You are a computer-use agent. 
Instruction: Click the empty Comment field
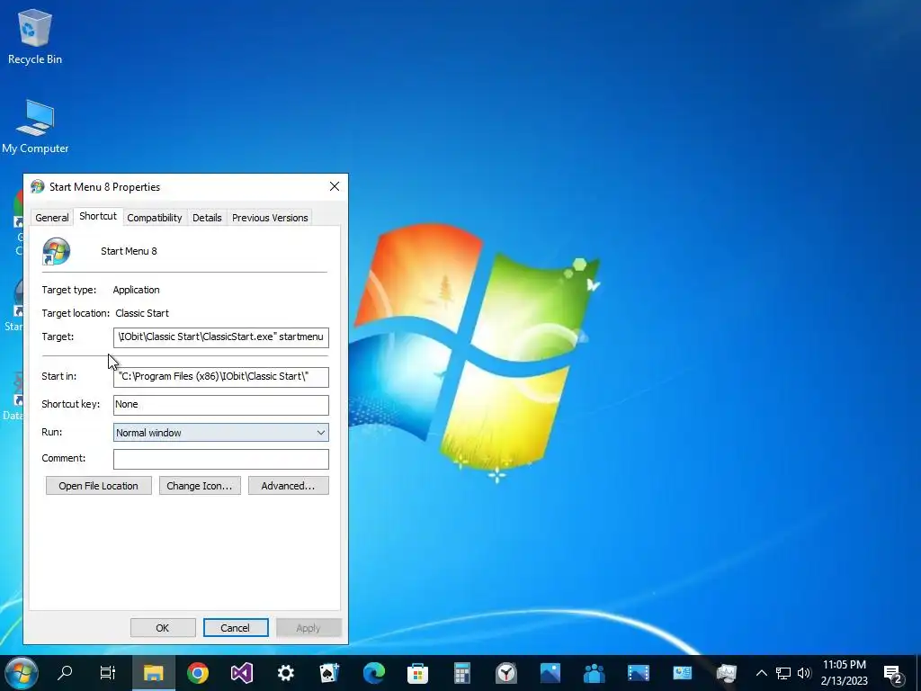pyautogui.click(x=221, y=459)
